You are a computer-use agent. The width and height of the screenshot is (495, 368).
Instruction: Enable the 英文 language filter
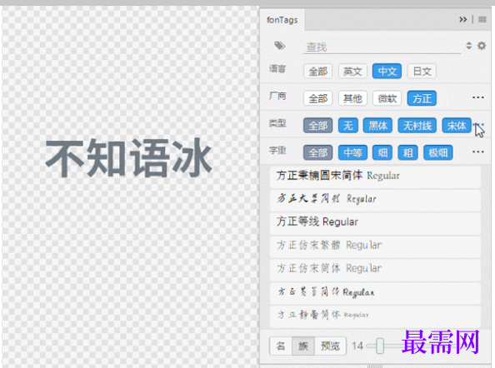[352, 72]
